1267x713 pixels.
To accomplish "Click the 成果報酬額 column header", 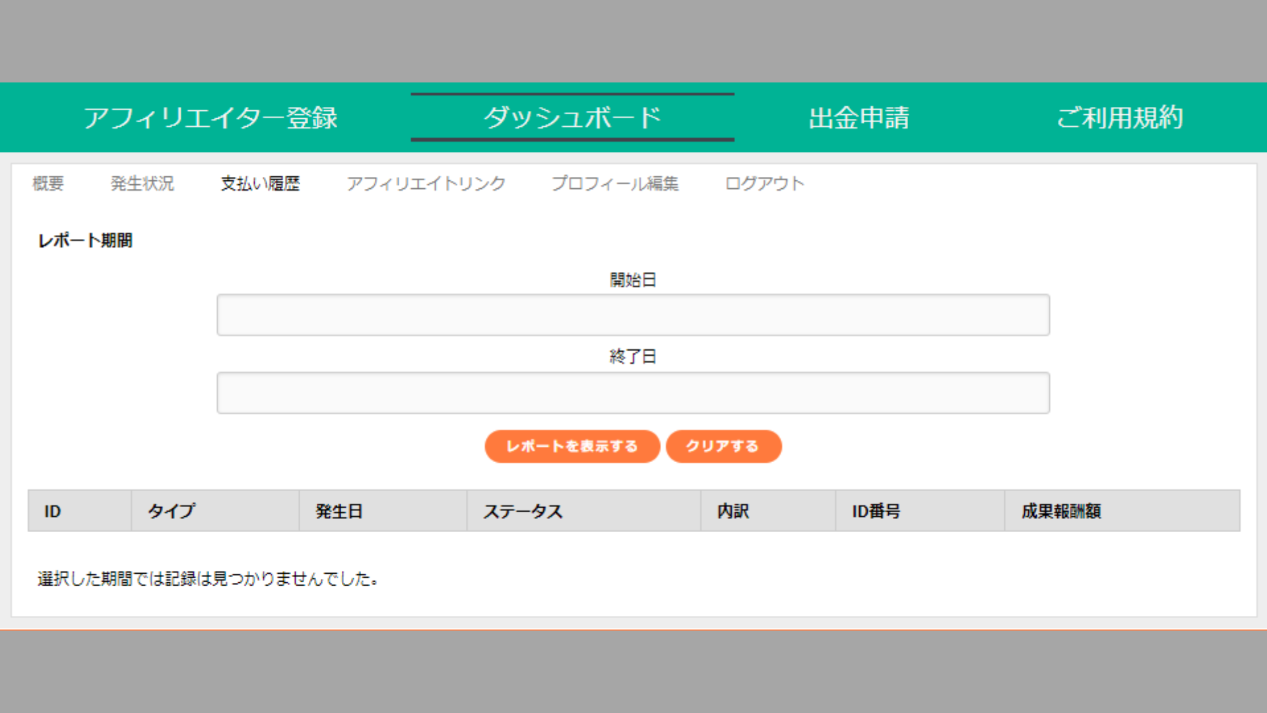I will tap(1122, 511).
